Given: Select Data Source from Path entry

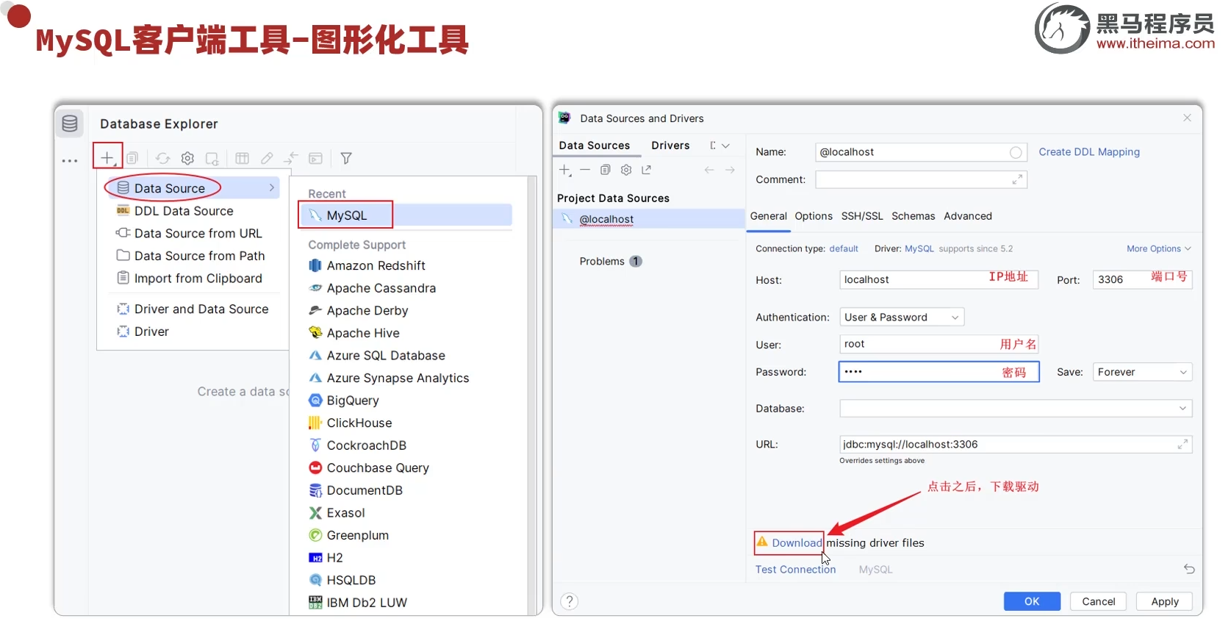Looking at the screenshot, I should 190,256.
